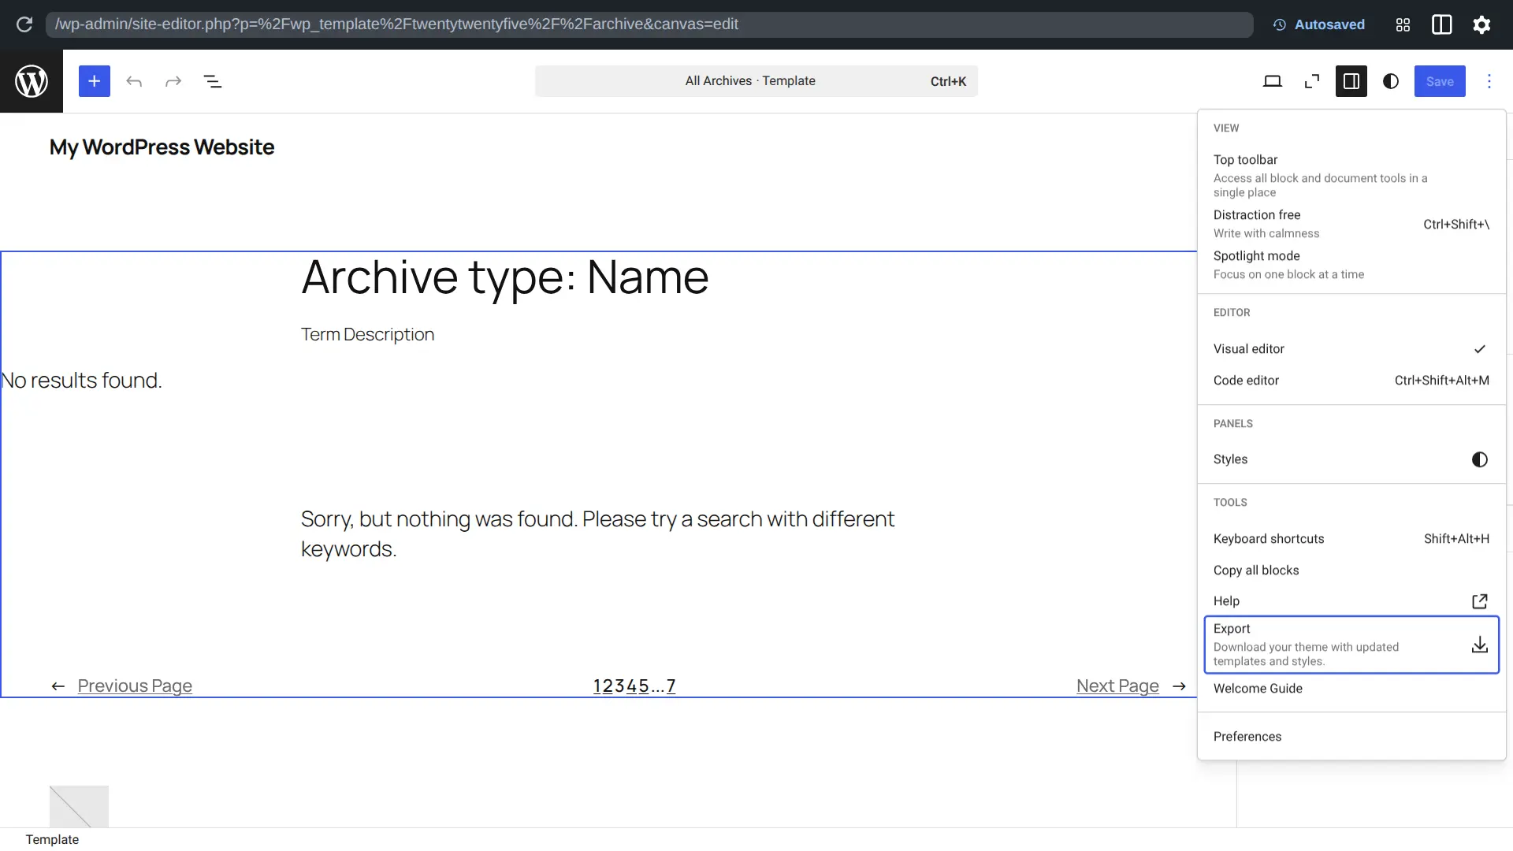
Task: Open the browser settings gear
Action: (1481, 24)
